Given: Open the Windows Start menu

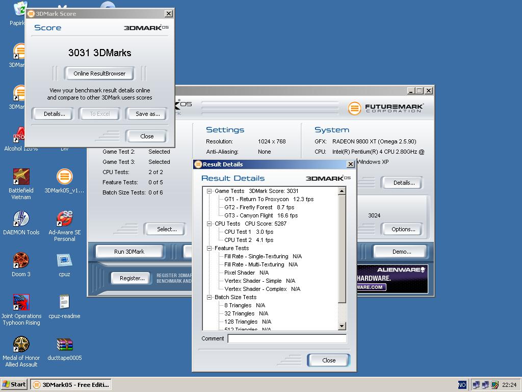Looking at the screenshot, I should pos(14,385).
